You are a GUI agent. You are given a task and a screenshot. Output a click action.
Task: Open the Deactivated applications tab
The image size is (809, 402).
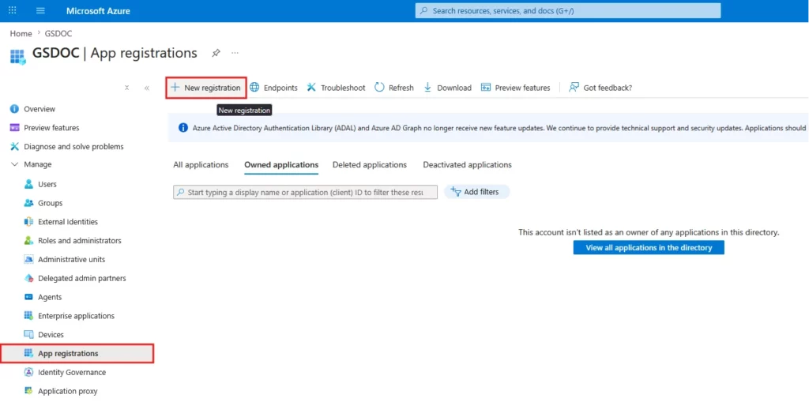(x=468, y=164)
